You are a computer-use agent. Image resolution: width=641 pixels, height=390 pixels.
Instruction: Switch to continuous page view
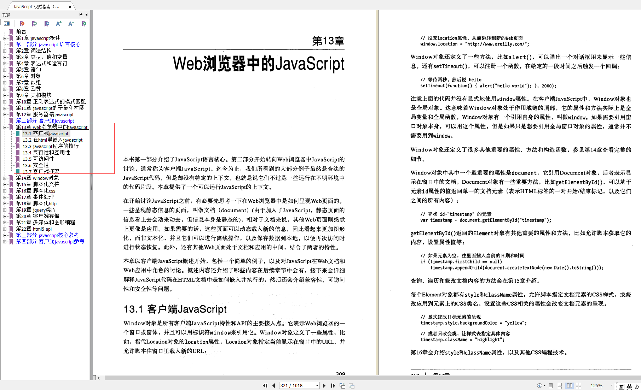559,385
